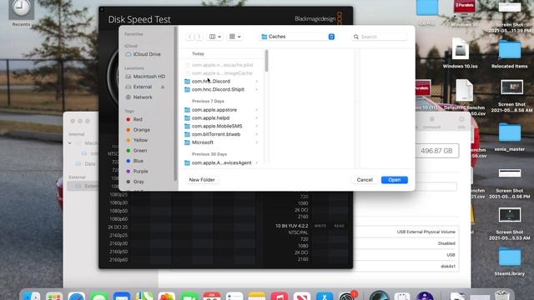Open Finder from Dock

click(x=32, y=297)
